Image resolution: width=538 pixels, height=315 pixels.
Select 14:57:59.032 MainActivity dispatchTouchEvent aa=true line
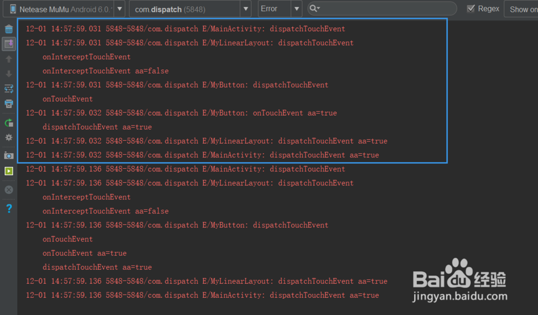pyautogui.click(x=202, y=155)
